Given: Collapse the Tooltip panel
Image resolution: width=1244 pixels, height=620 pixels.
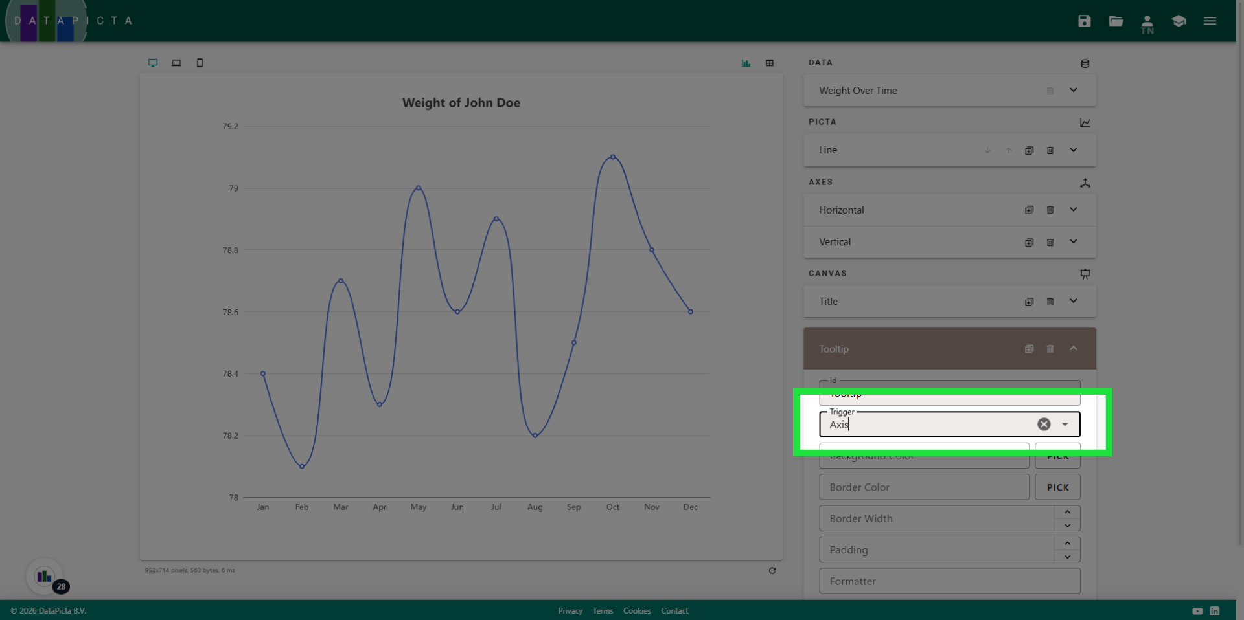Looking at the screenshot, I should pyautogui.click(x=1073, y=348).
